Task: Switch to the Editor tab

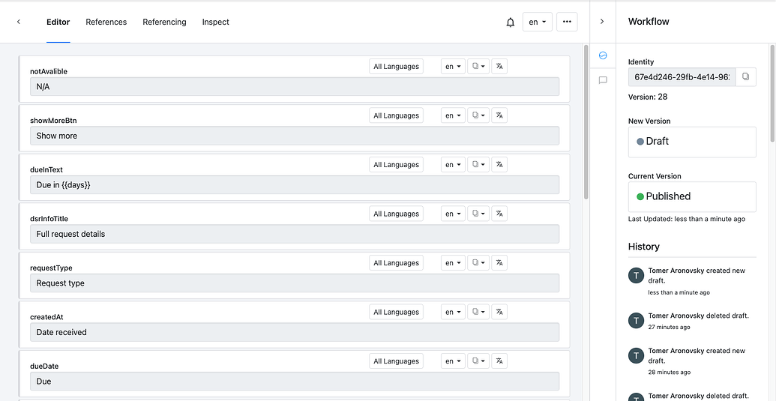Action: coord(58,22)
